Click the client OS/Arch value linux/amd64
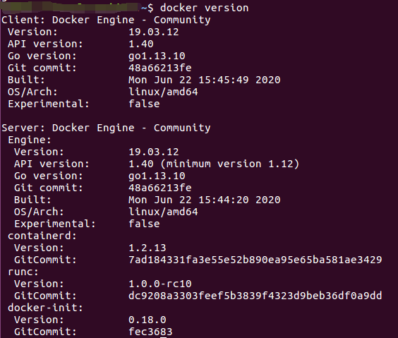The image size is (398, 338). point(163,92)
